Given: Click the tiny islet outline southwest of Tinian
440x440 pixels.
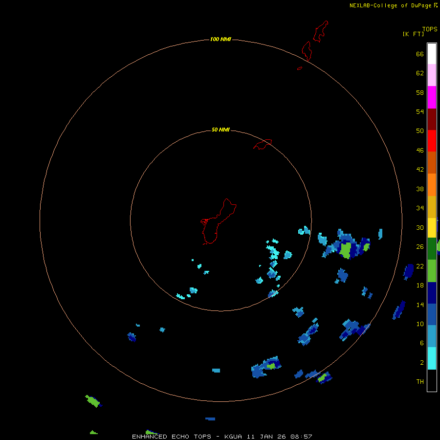Looking at the screenshot, I should (300, 68).
